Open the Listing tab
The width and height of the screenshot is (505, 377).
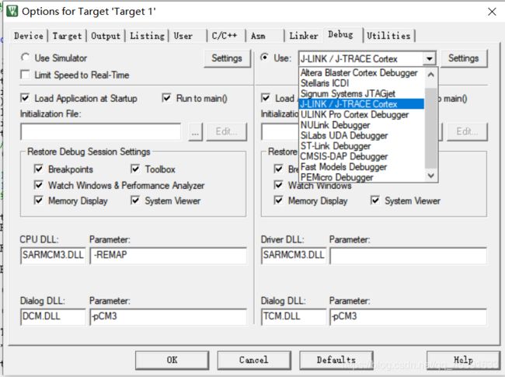point(147,36)
